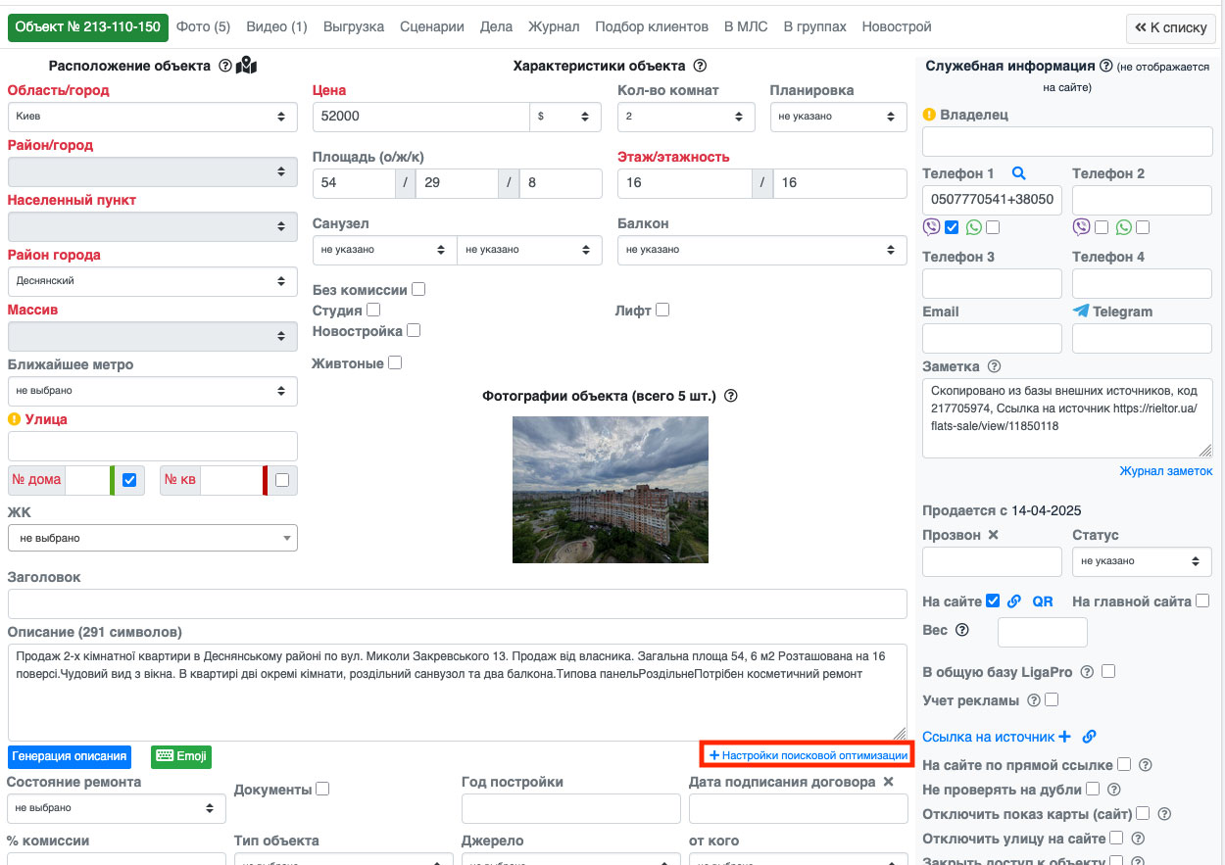
Task: Clear Дата подписания договора with X icon
Action: tap(888, 782)
